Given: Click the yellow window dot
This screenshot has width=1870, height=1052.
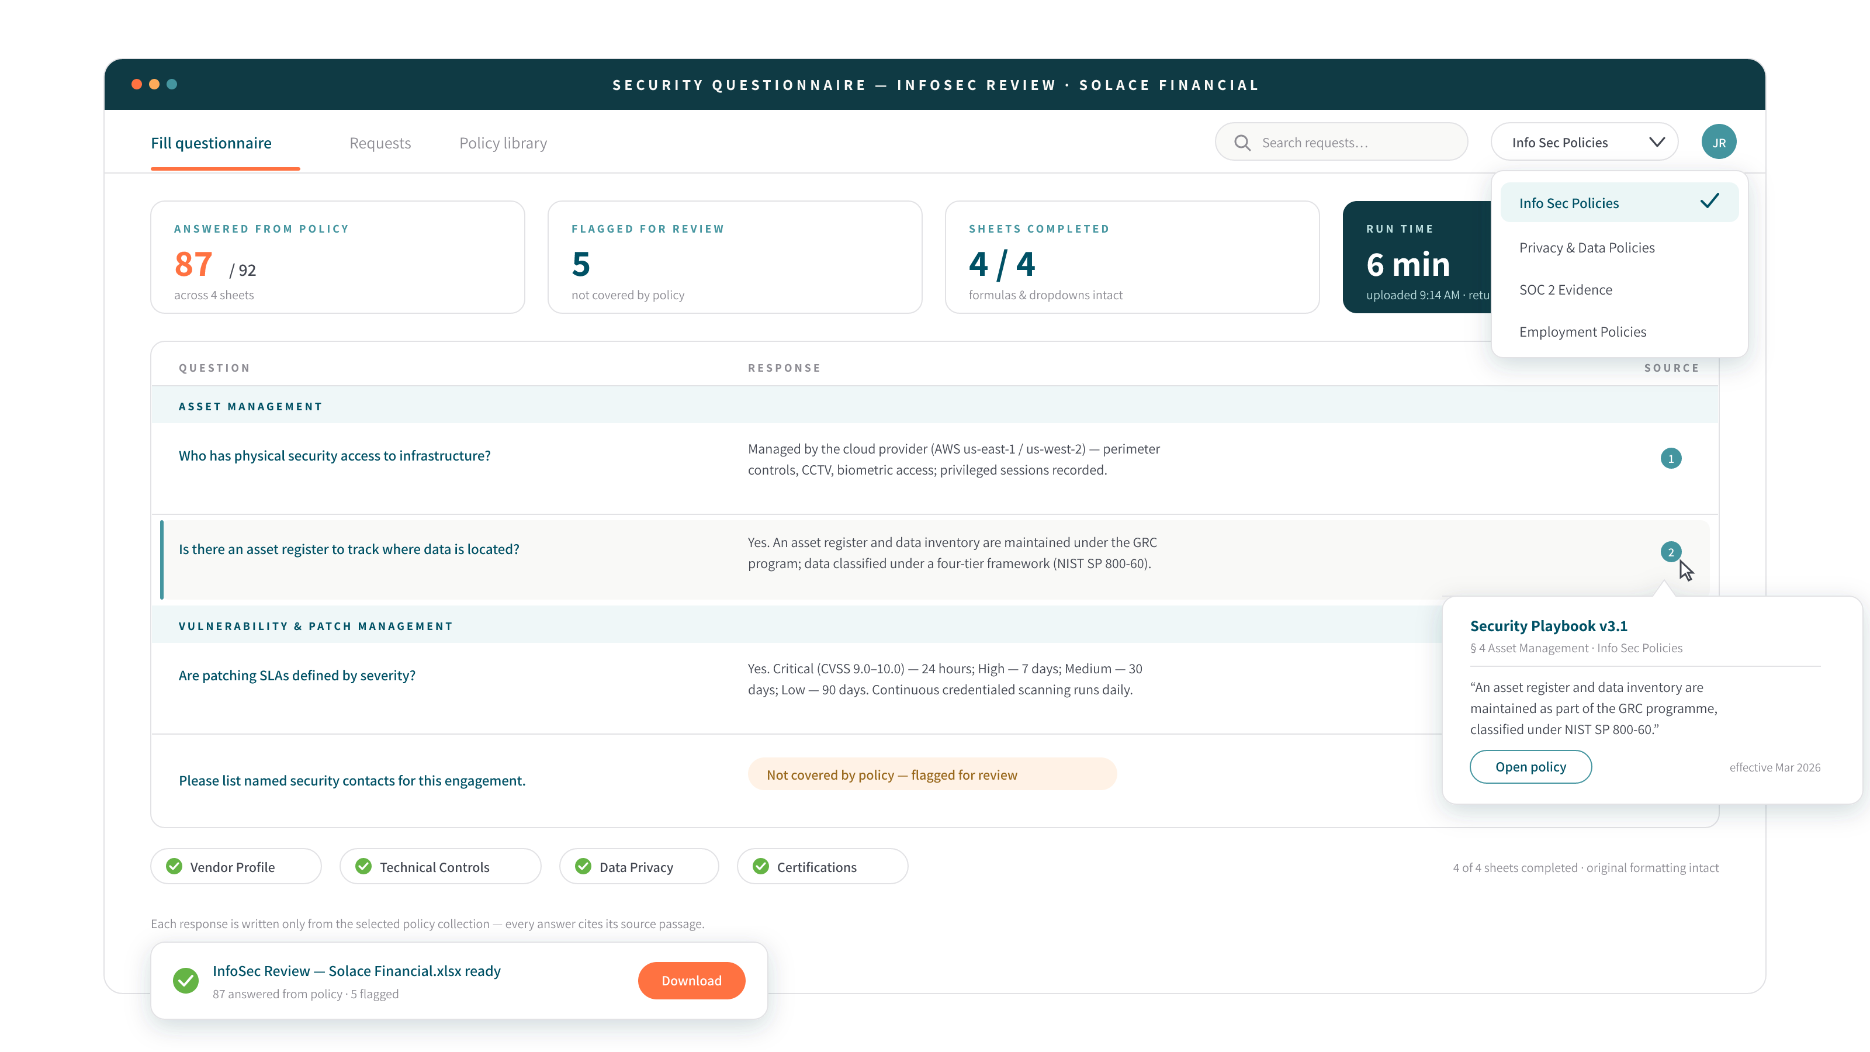Looking at the screenshot, I should [x=154, y=84].
